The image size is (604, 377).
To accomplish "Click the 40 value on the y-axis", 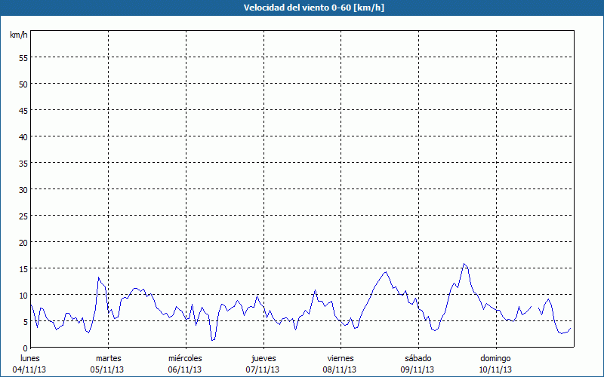I will coord(23,136).
